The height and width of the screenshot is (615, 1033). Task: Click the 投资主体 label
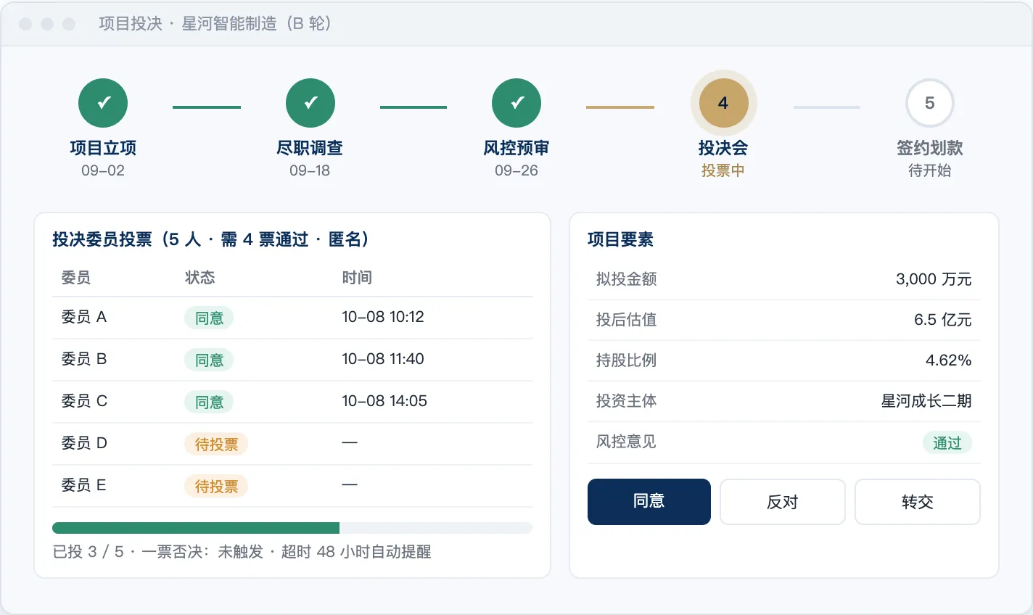coord(627,401)
